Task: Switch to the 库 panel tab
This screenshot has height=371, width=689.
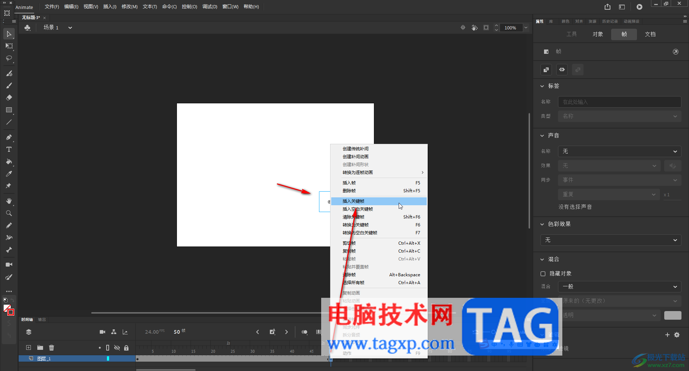Action: coord(551,22)
